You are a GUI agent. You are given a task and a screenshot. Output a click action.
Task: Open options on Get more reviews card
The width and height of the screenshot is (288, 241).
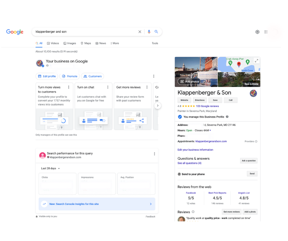147,87
